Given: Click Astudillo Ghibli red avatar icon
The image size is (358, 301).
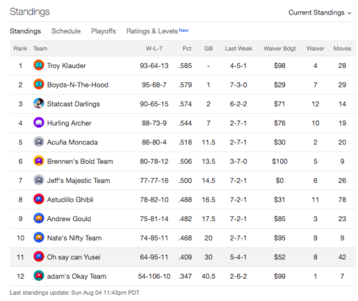Looking at the screenshot, I should [x=39, y=199].
